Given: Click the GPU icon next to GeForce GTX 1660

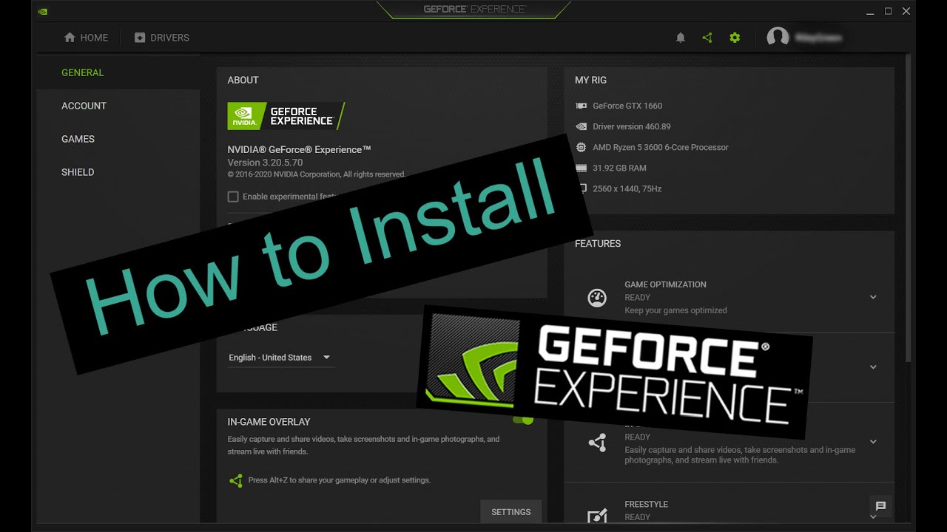Looking at the screenshot, I should pos(582,106).
